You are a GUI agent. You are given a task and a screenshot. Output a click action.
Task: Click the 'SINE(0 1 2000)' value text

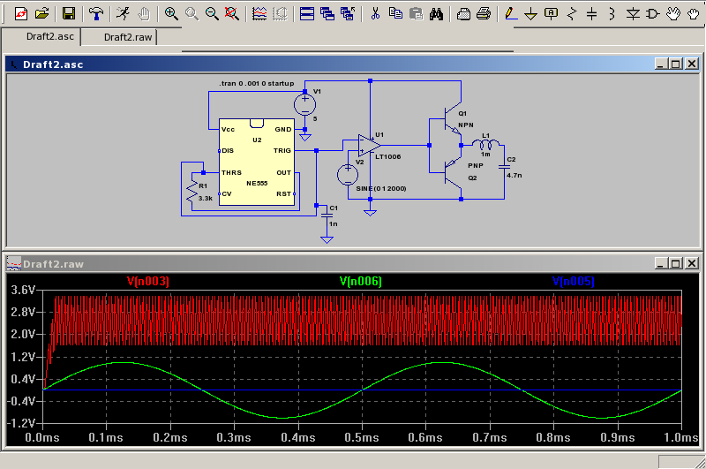(x=381, y=188)
